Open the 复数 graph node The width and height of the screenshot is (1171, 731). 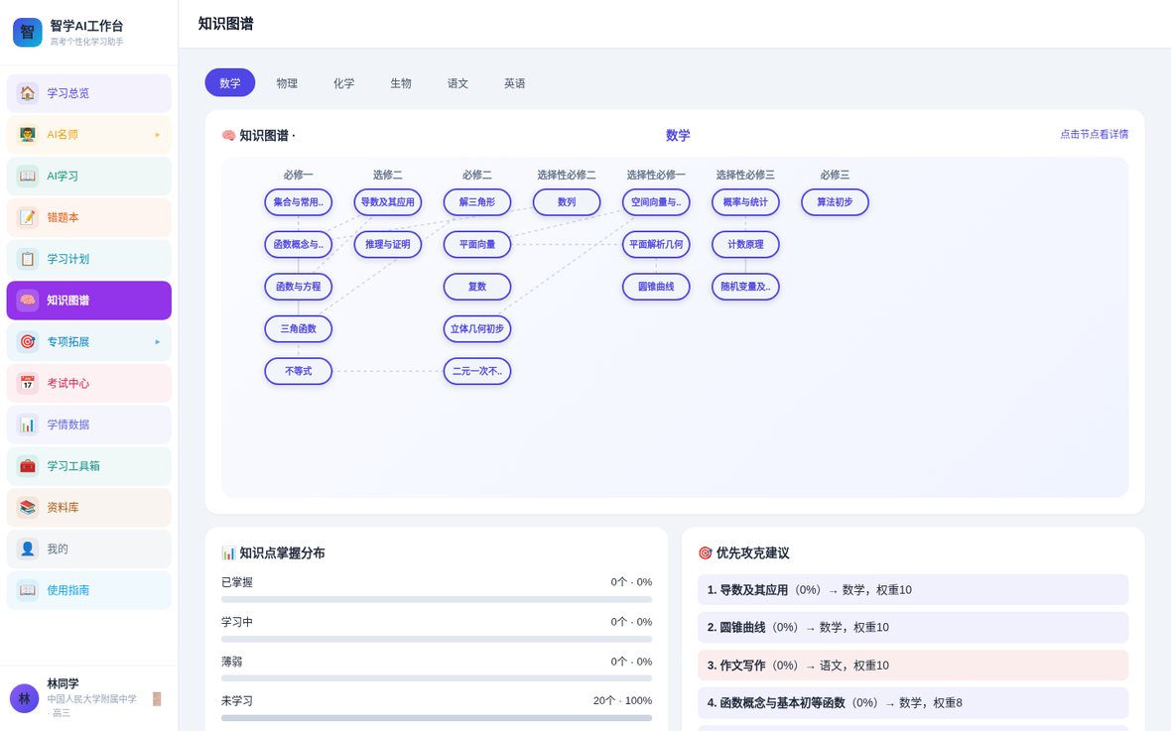pos(477,287)
